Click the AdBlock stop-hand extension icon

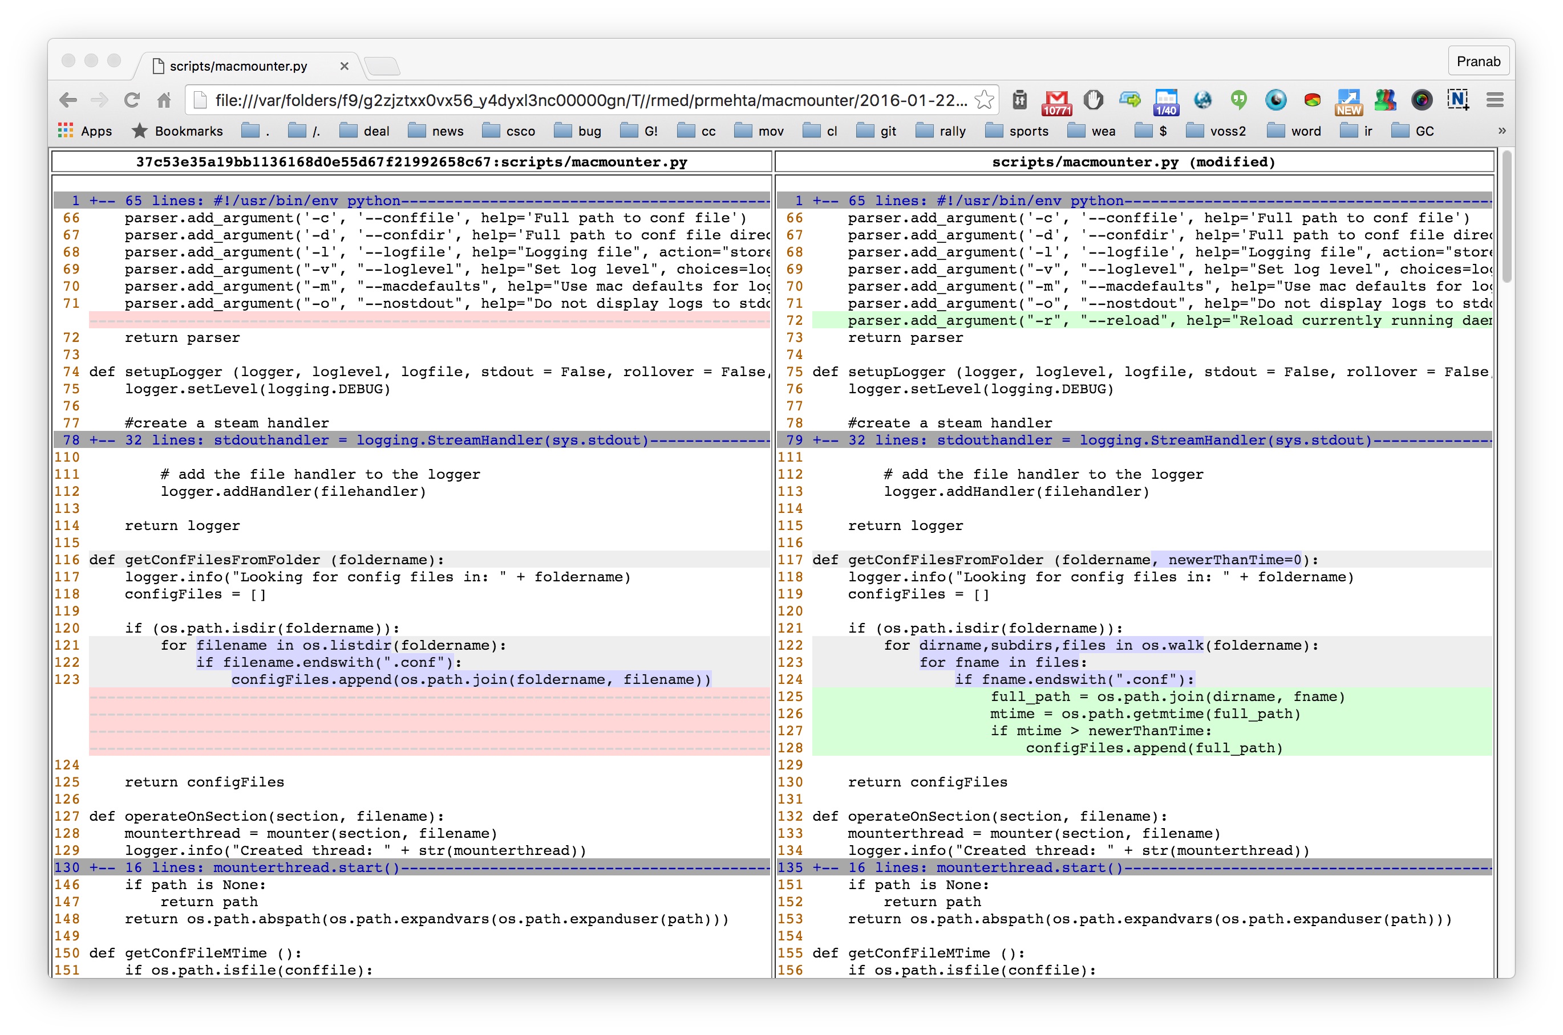point(1094,100)
